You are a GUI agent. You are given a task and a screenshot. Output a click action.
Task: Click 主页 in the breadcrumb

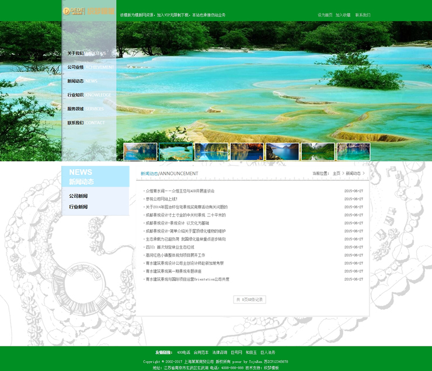coord(336,173)
